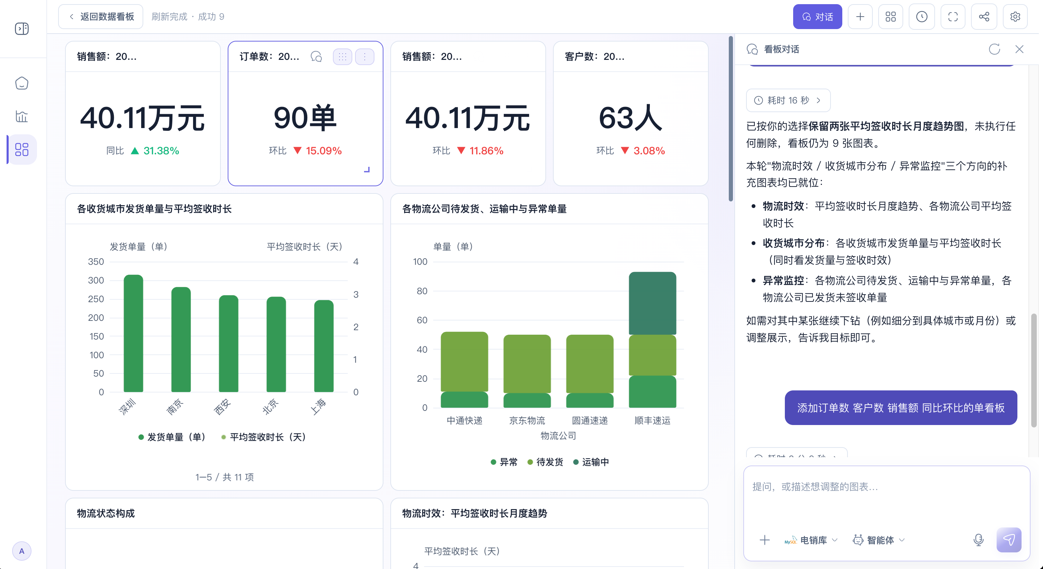The image size is (1043, 569).
Task: Open the history clock toolbar icon
Action: (x=922, y=17)
